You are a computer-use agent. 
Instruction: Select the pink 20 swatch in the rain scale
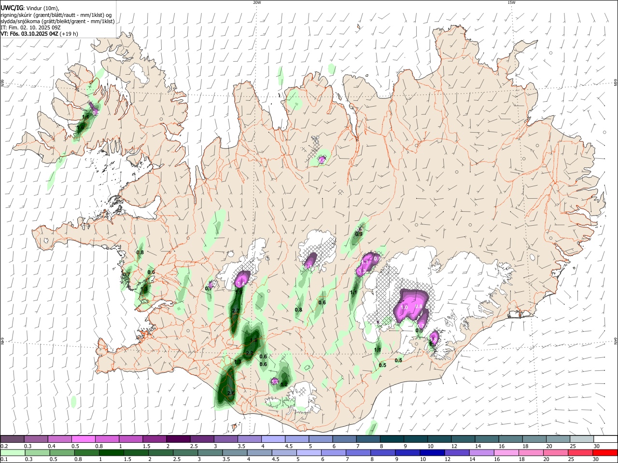[556, 452]
